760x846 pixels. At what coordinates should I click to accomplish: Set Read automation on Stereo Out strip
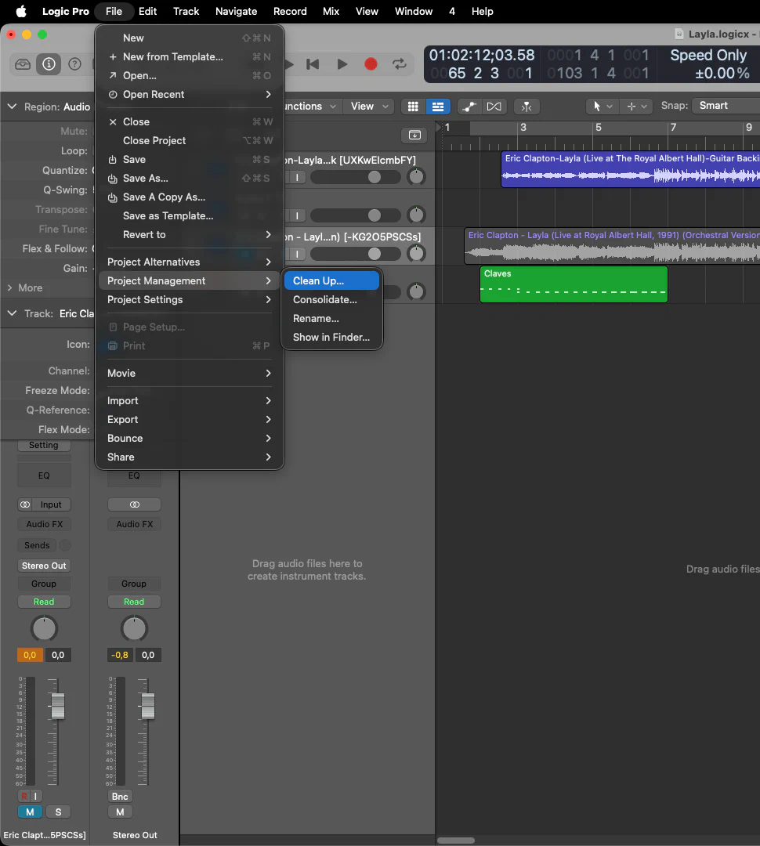[x=134, y=602]
